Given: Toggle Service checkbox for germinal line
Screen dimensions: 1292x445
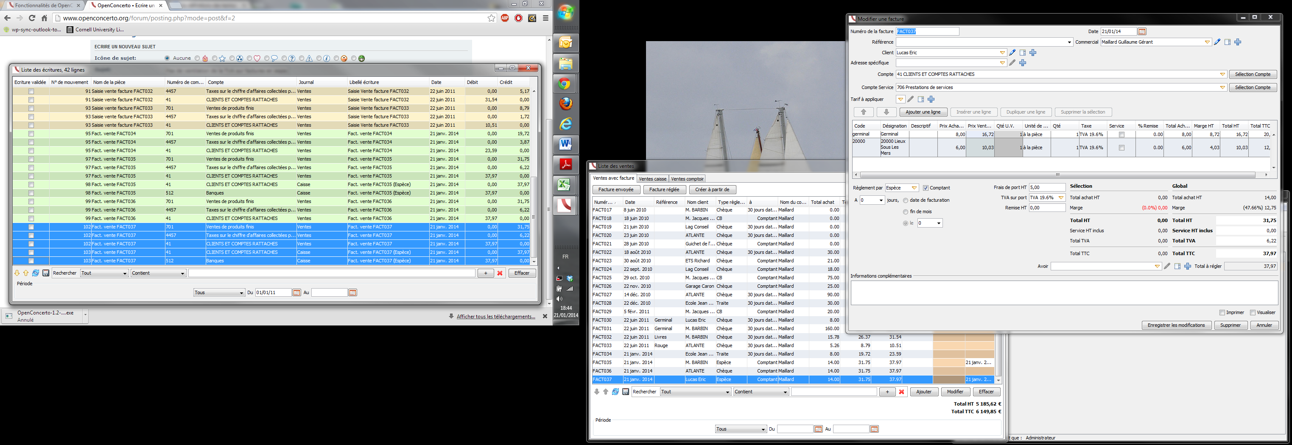Looking at the screenshot, I should [x=1121, y=135].
